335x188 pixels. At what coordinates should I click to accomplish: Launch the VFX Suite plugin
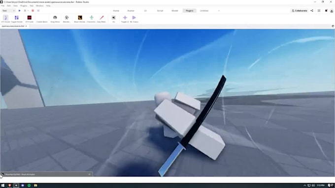point(29,19)
